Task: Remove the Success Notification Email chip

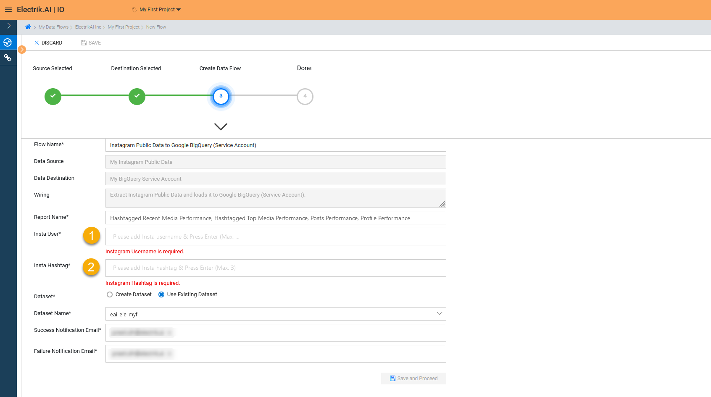Action: pyautogui.click(x=170, y=332)
